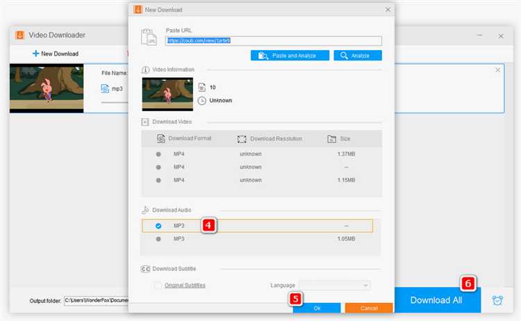Click the New Download dialog logo icon
The height and width of the screenshot is (321, 521).
[x=138, y=10]
